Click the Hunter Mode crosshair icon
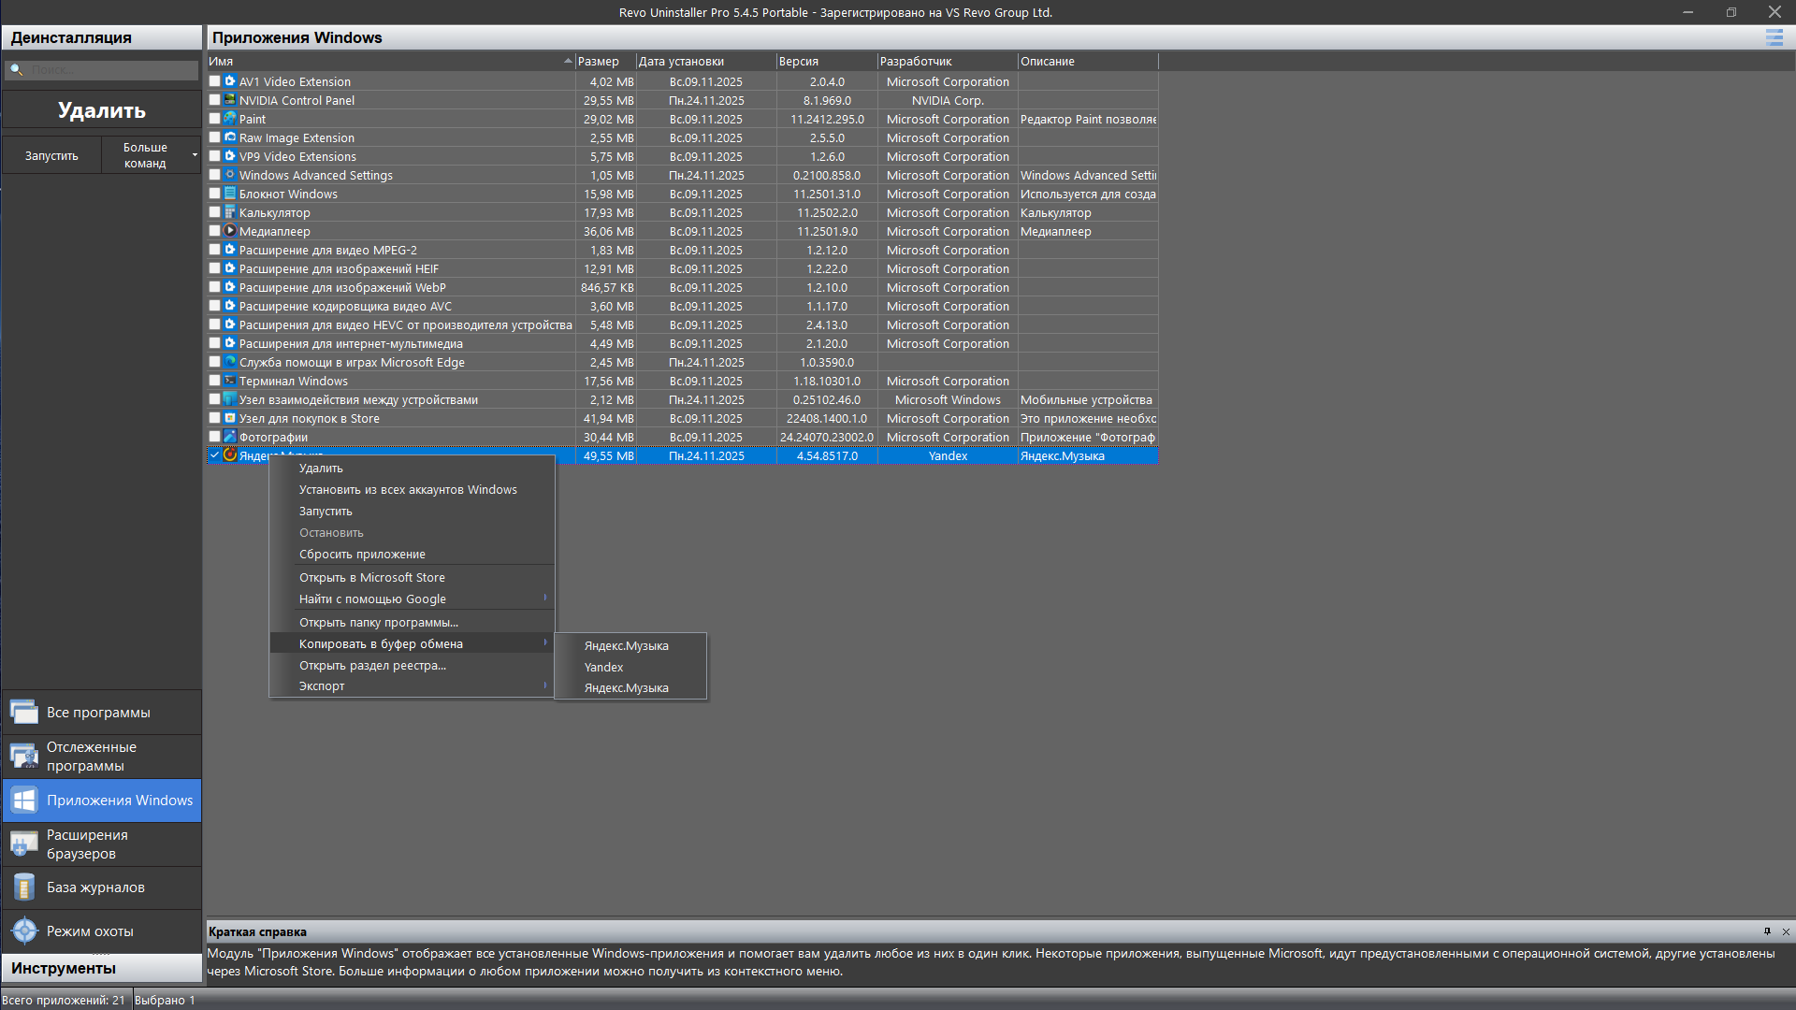This screenshot has width=1796, height=1010. [24, 931]
